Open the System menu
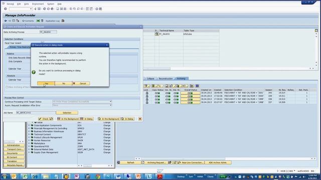The image size is (321, 180). 51,4
